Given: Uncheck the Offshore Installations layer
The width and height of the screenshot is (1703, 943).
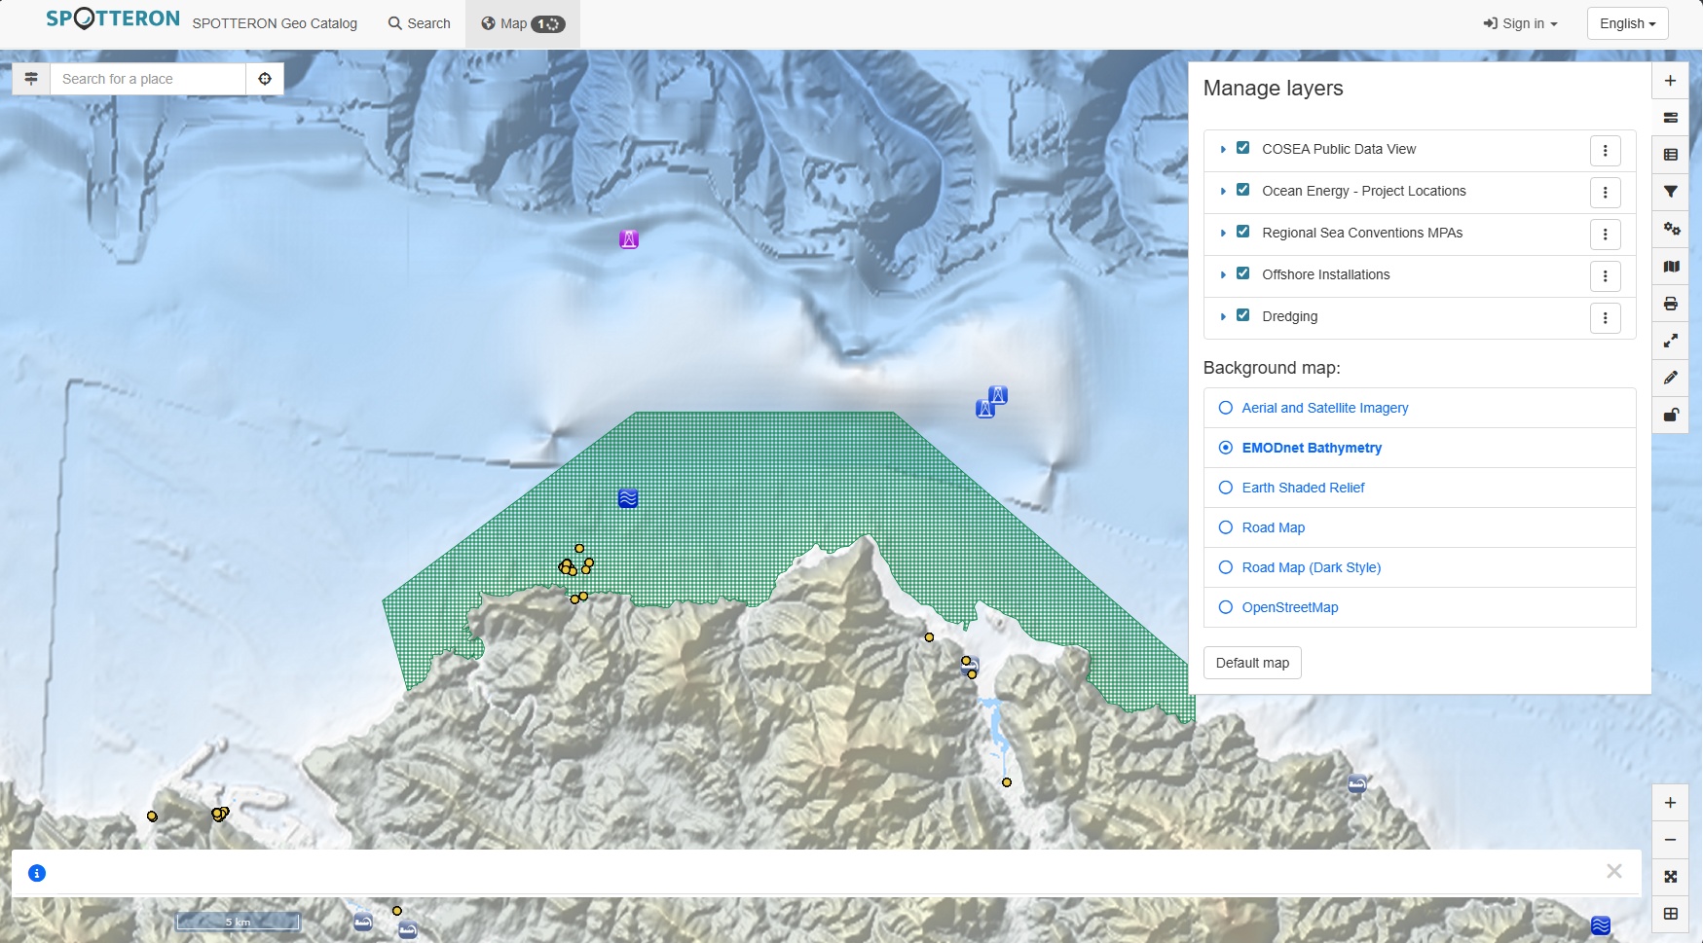Looking at the screenshot, I should click(1243, 272).
